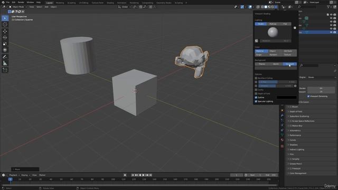Viewport: 338px width, 190px height.
Task: Expand Volumetrics panel
Action: coord(295,130)
